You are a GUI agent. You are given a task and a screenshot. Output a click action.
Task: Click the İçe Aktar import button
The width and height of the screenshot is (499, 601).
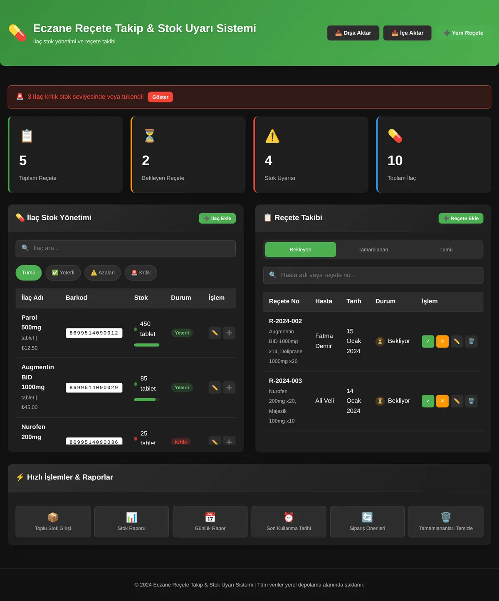(408, 33)
